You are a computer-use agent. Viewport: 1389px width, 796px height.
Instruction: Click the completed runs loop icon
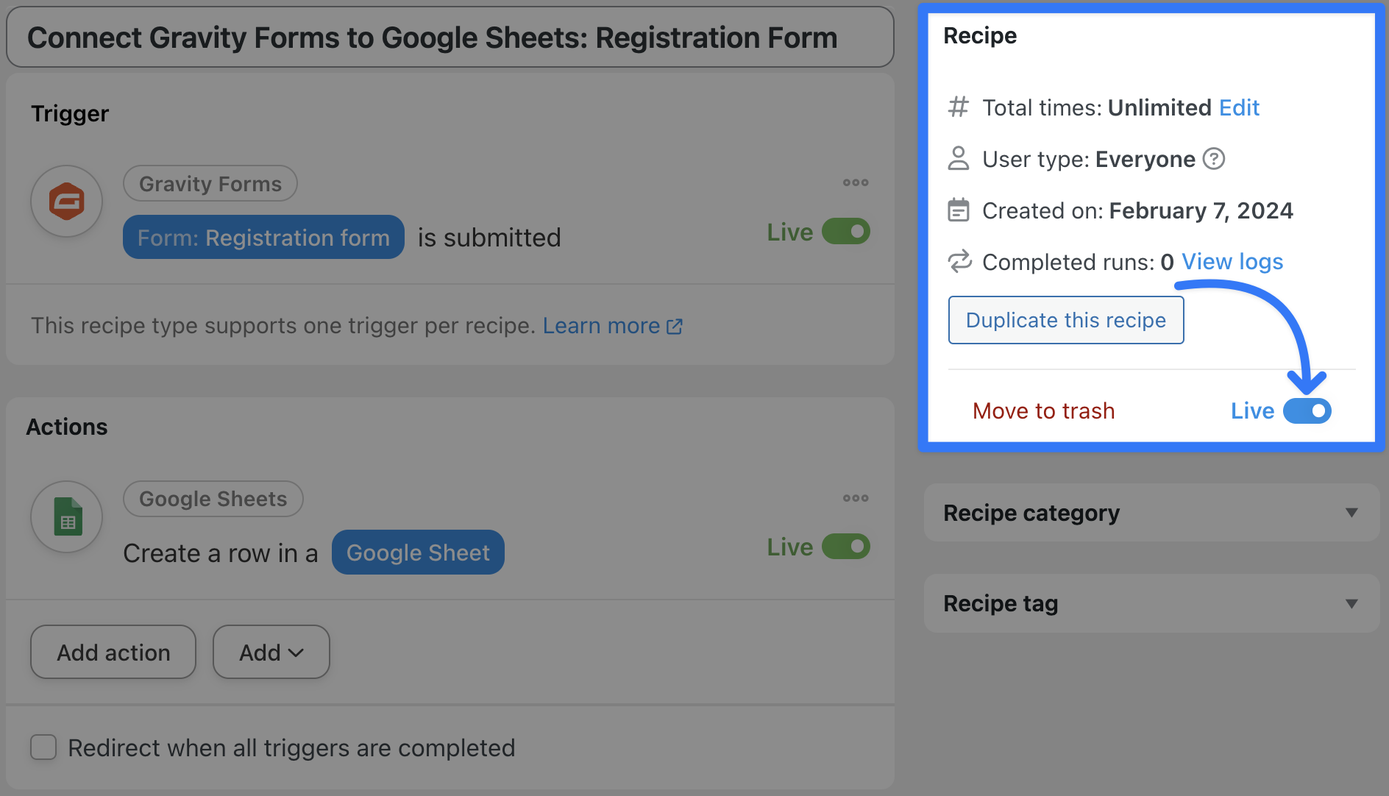coord(959,261)
